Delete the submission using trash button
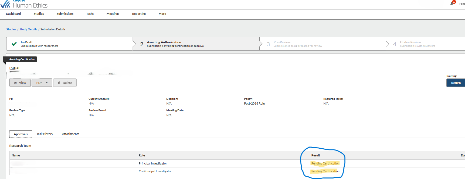 65,83
